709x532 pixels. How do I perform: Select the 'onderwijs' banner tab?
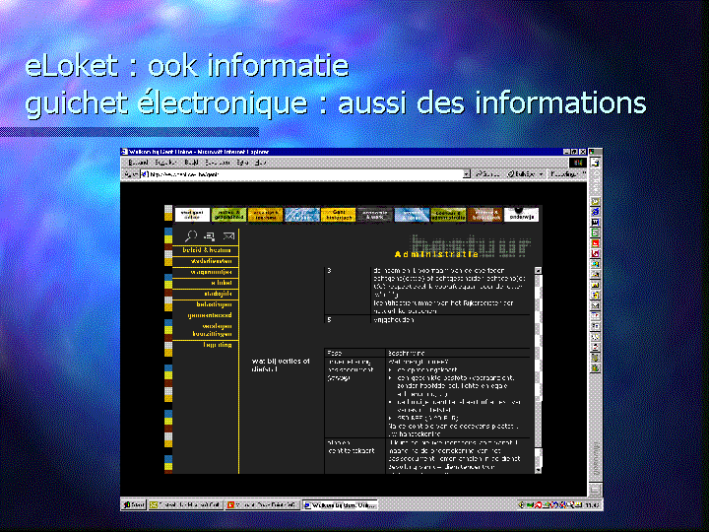pos(522,214)
